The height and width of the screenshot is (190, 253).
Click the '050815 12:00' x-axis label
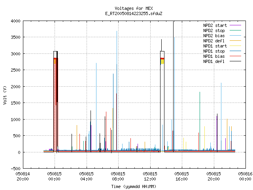[150, 177]
